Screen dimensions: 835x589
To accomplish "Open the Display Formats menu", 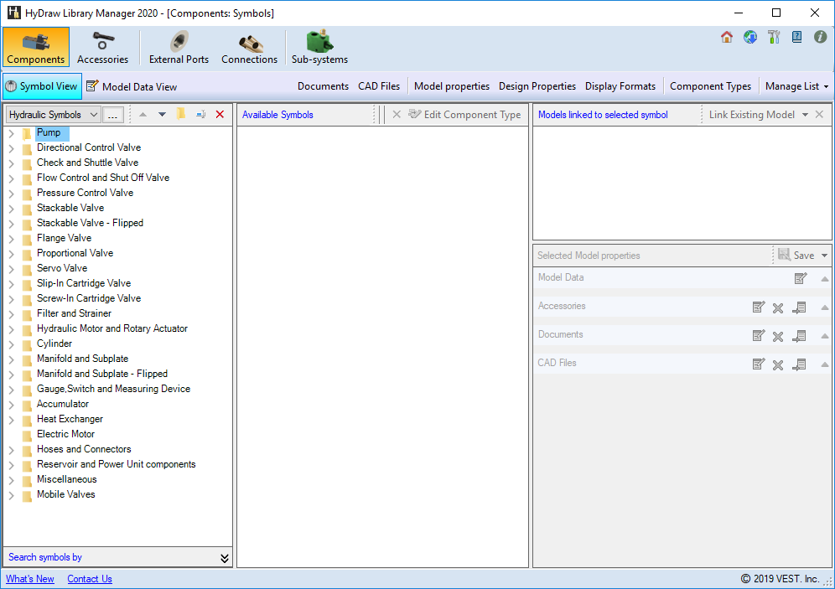I will 620,86.
